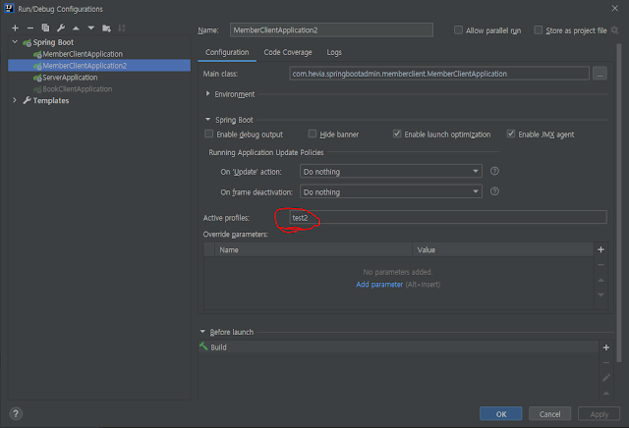The image size is (629, 428).
Task: Click Name column header in parameters table
Action: (x=314, y=249)
